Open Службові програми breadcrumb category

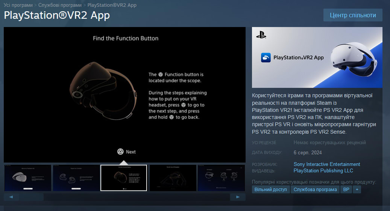[60, 5]
